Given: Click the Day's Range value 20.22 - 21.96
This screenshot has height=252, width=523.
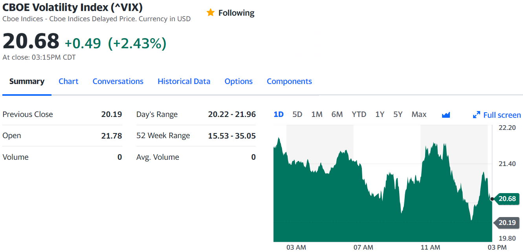Looking at the screenshot, I should [232, 114].
